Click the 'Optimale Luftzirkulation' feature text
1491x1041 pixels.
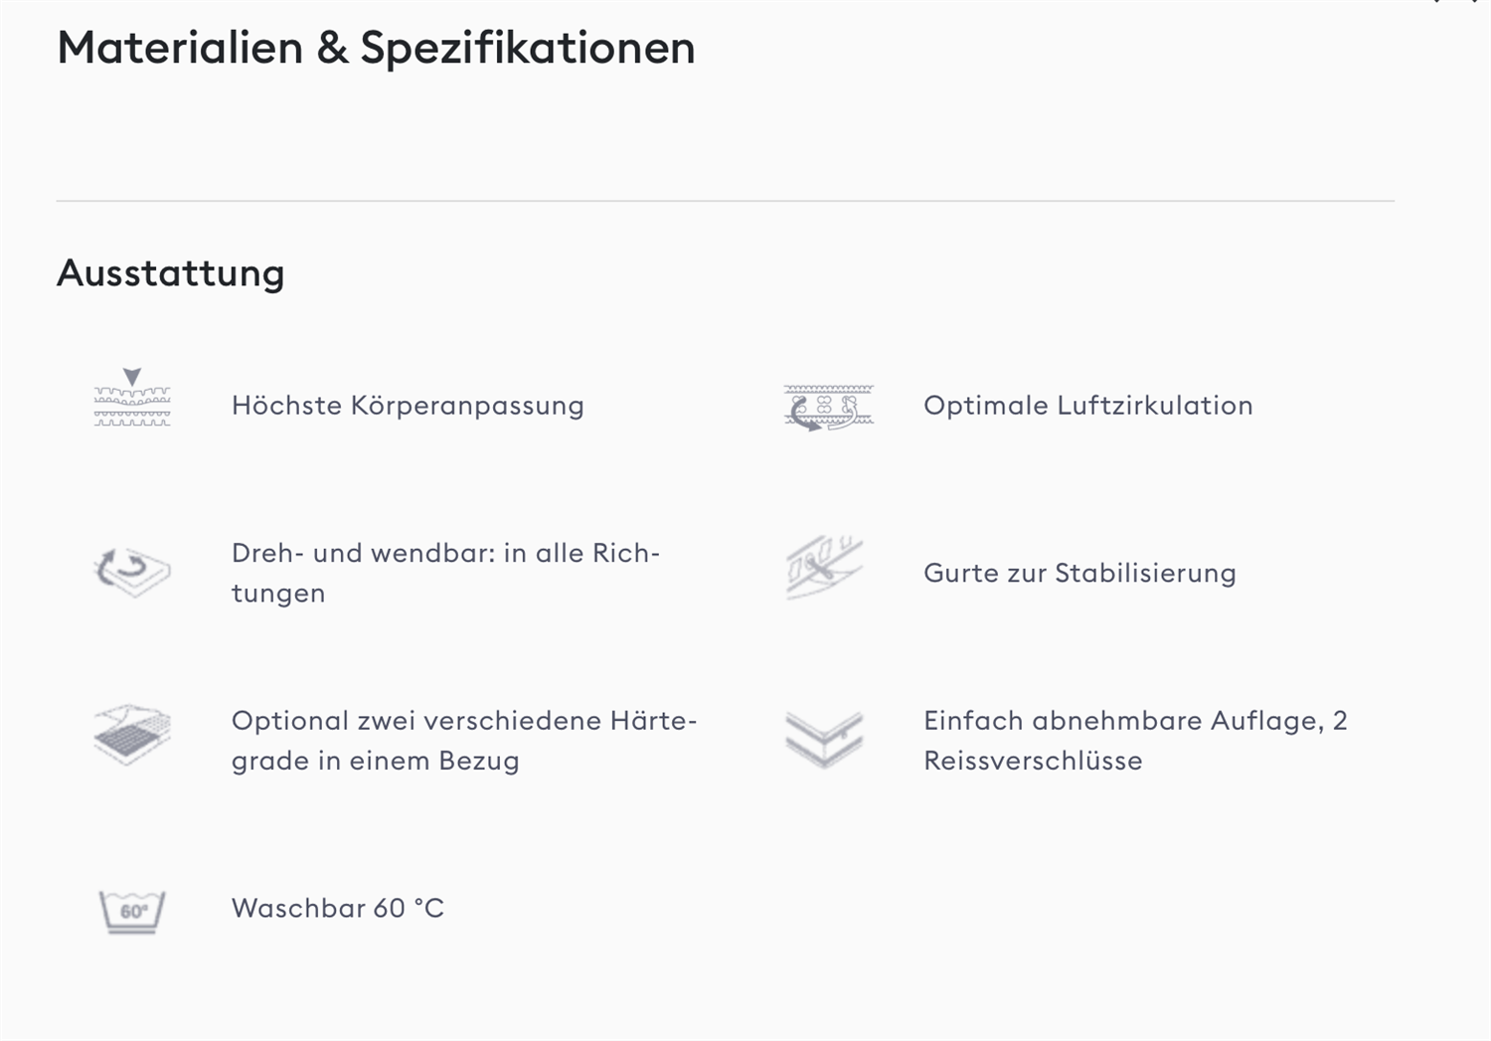[1087, 406]
